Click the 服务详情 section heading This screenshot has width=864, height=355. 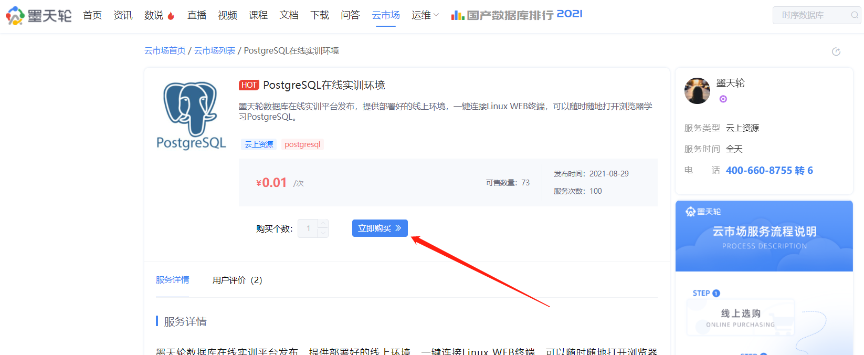point(185,321)
